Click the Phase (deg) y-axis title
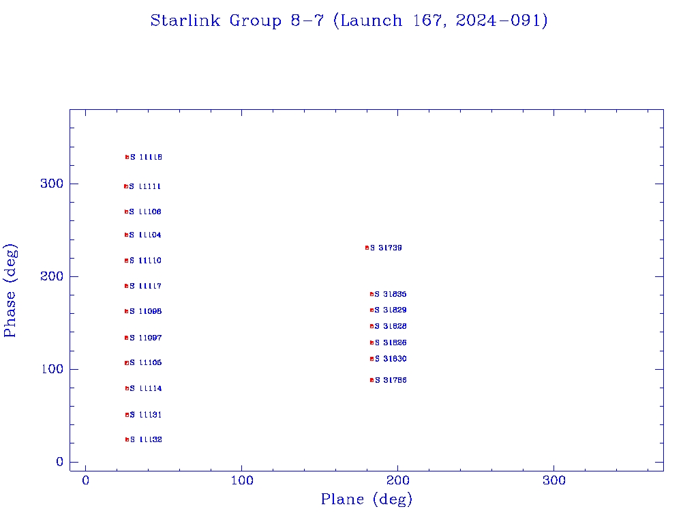This screenshot has height=524, width=698. click(10, 290)
